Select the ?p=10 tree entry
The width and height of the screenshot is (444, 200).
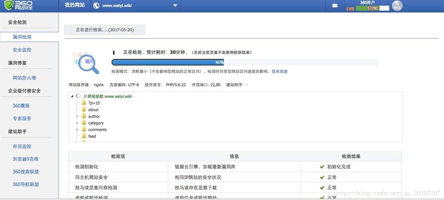tap(94, 103)
